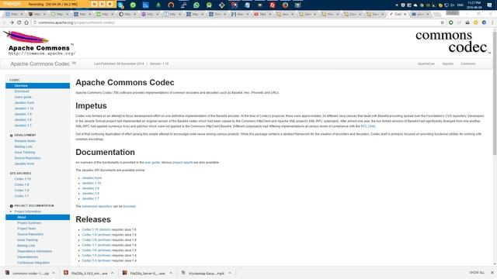Click the ENG language indicator
The height and width of the screenshot is (279, 497).
tap(461, 5)
